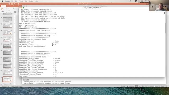169x95 pixels.
Task: Click TextEdit window title MY_TRACE file name
Action: (92, 8)
